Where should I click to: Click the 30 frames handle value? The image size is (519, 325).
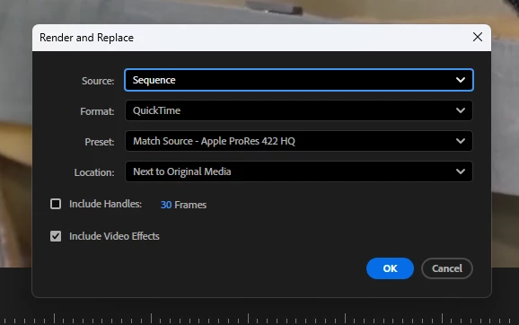coord(166,205)
